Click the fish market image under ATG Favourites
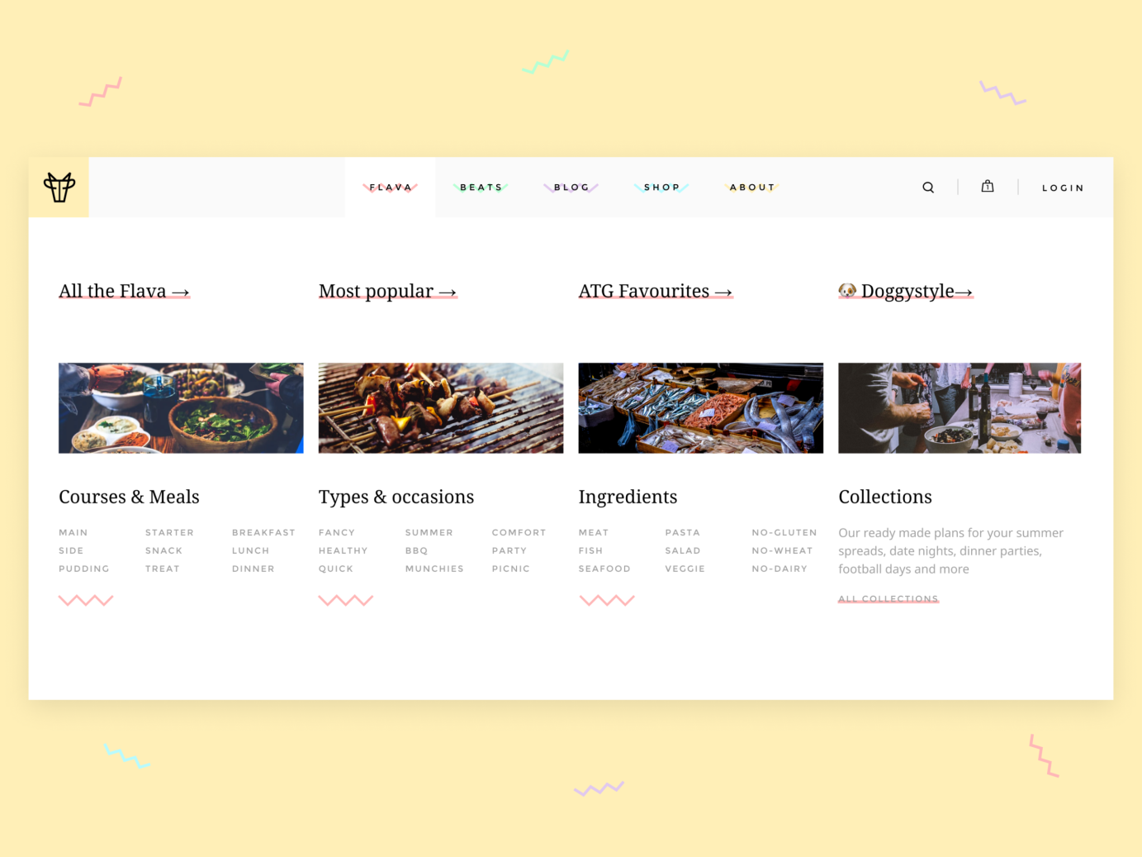 pos(700,407)
